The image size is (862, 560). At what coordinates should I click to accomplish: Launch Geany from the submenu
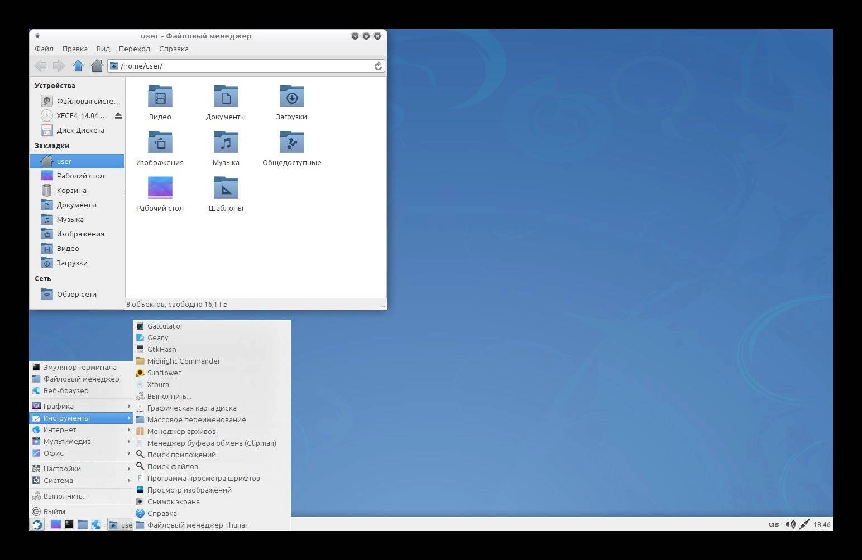212,337
